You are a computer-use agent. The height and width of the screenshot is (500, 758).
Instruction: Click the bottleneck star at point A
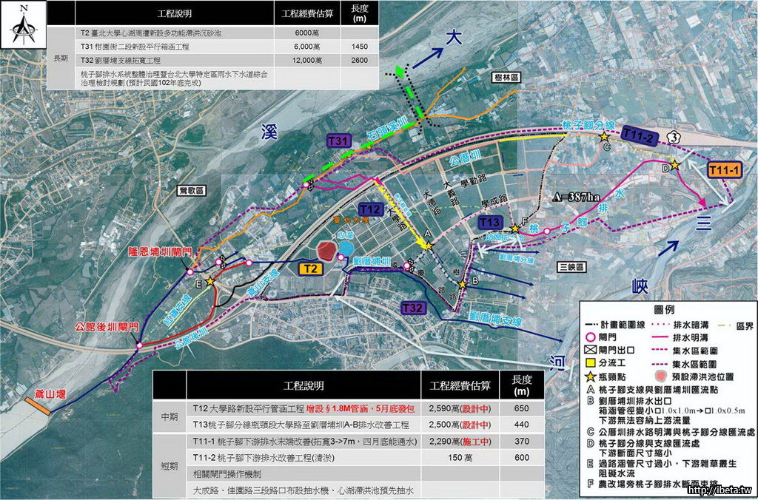[x=428, y=246]
